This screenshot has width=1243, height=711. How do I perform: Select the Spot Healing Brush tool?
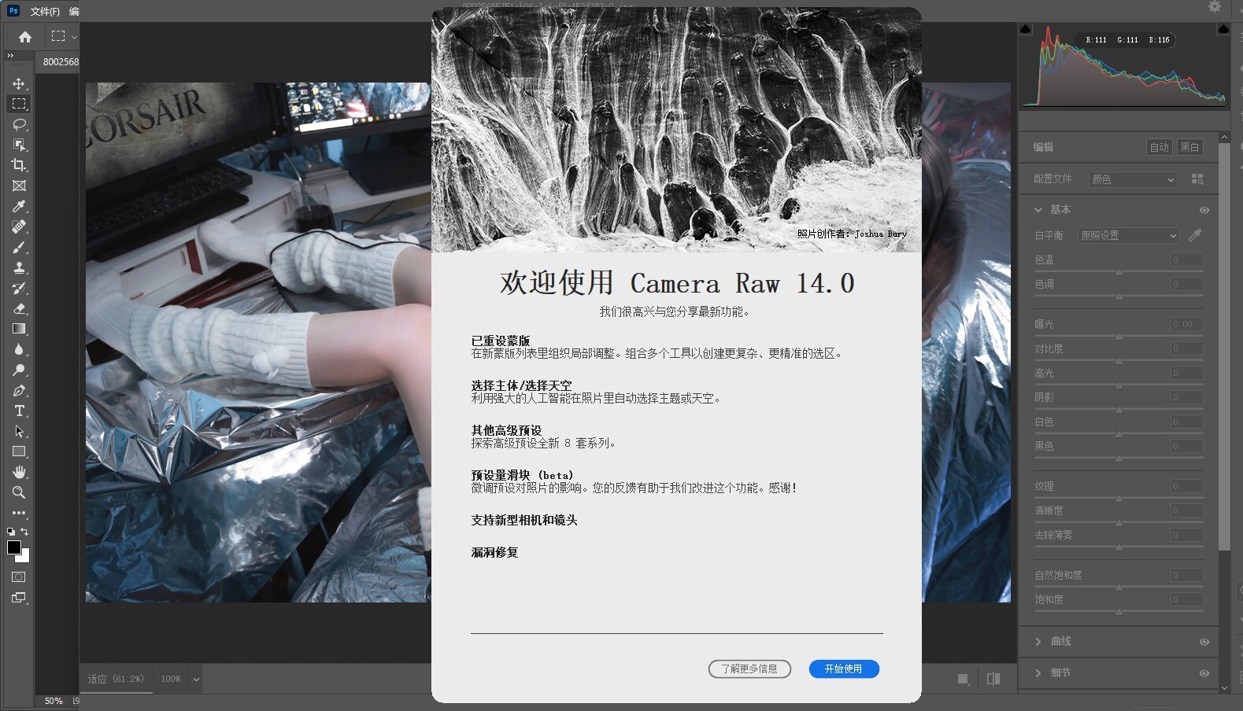[x=19, y=227]
